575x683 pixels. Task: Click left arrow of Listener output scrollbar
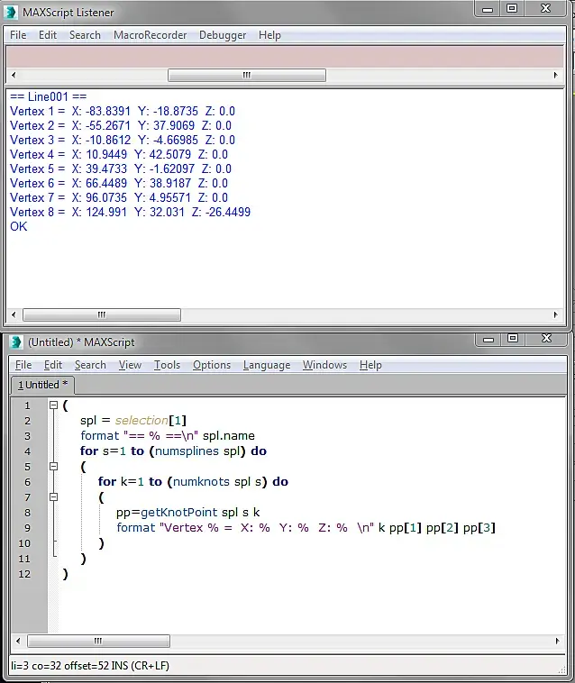pos(14,314)
